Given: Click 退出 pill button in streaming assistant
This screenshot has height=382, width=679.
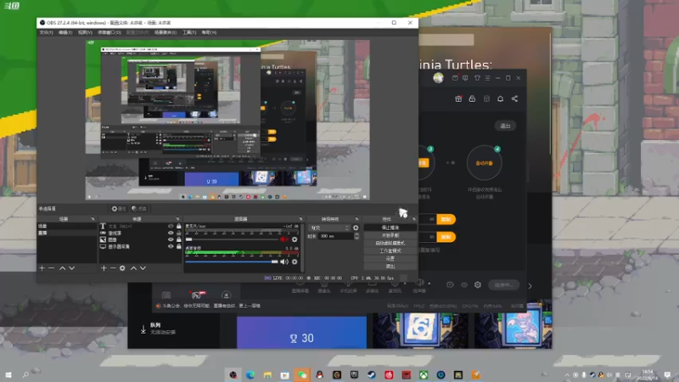Looking at the screenshot, I should [505, 126].
